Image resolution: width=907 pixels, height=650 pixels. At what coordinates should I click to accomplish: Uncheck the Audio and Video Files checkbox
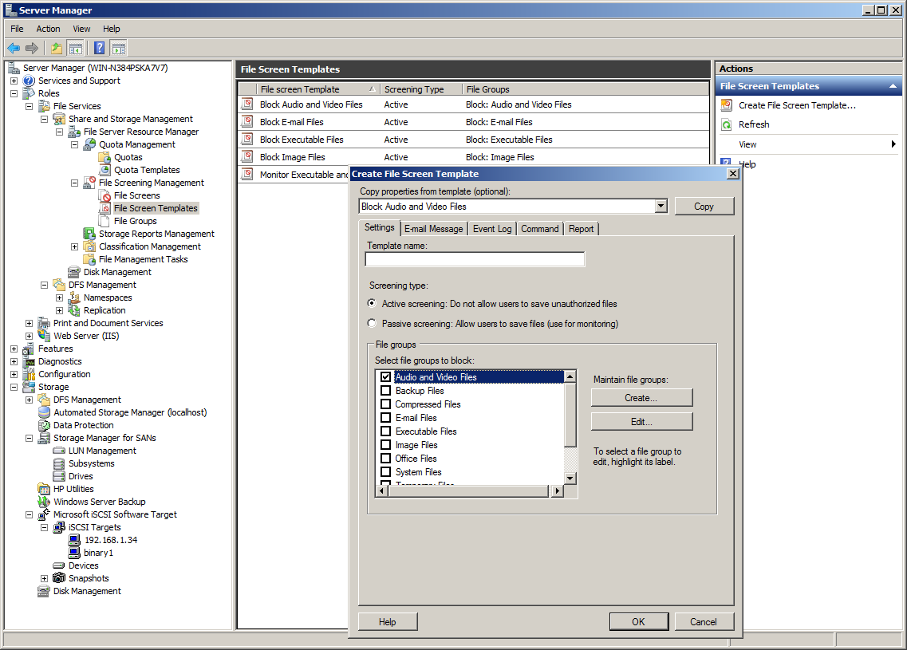[386, 376]
